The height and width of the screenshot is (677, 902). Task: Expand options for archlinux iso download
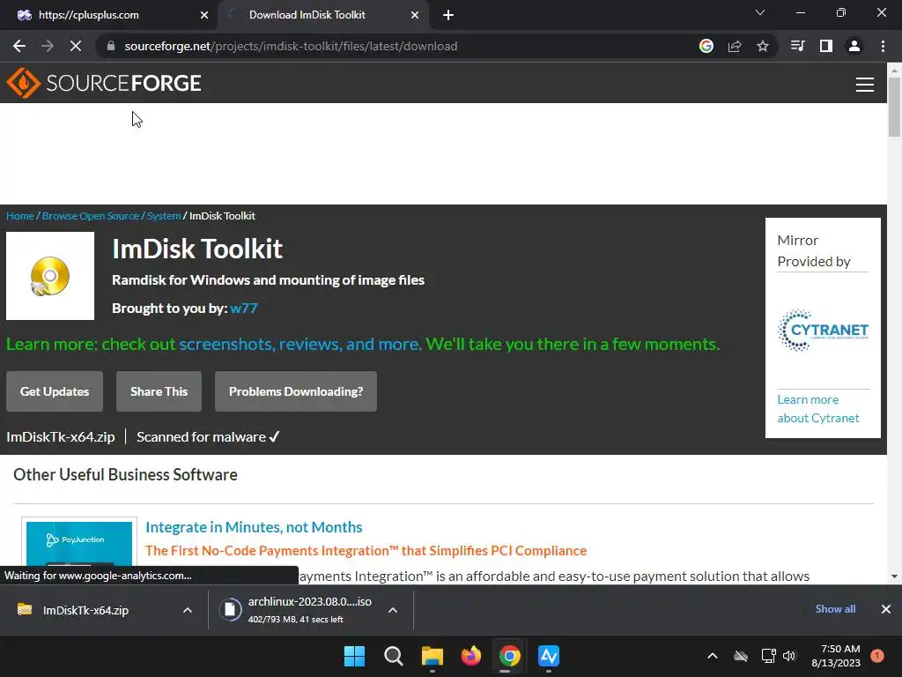[393, 610]
